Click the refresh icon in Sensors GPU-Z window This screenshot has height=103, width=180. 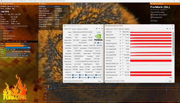pyautogui.click(x=170, y=29)
